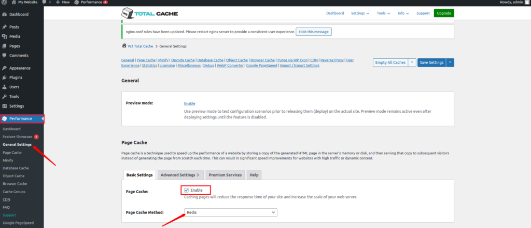Open Minify in Performance submenu
This screenshot has width=531, height=228.
pos(8,160)
